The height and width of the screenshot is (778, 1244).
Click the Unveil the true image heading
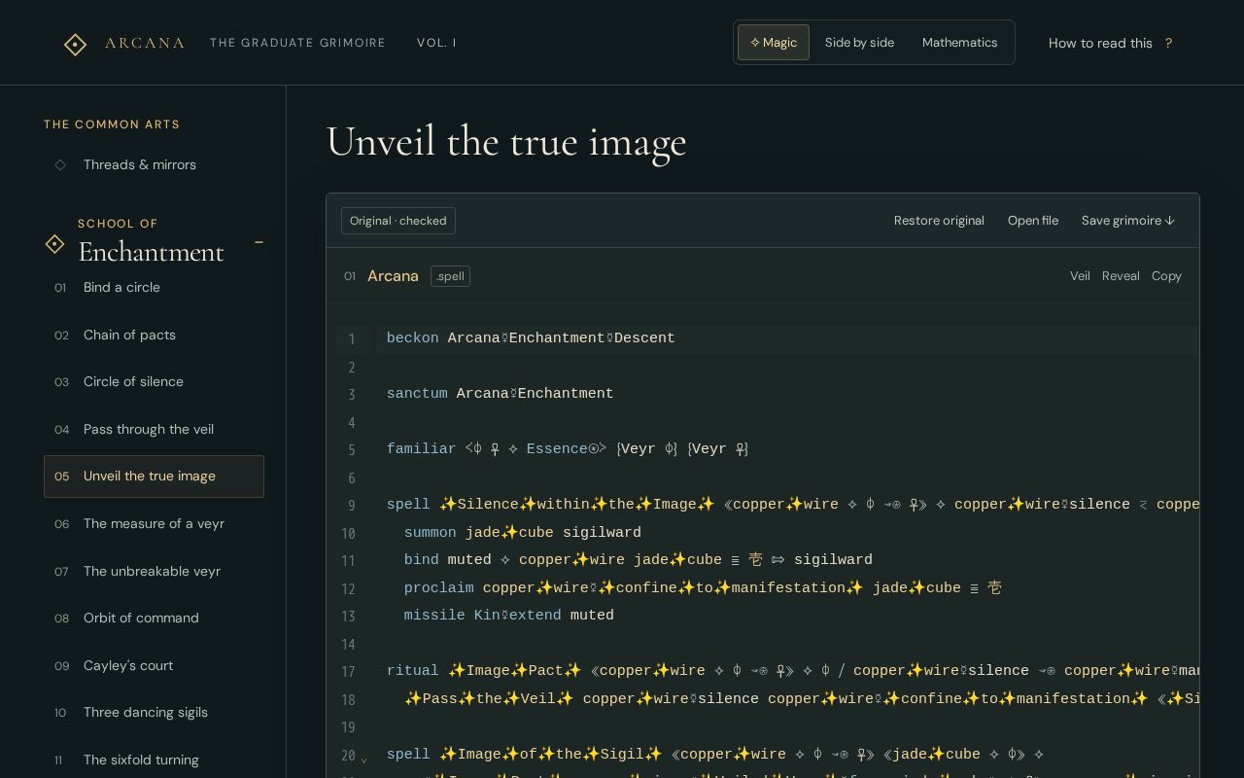click(x=506, y=142)
